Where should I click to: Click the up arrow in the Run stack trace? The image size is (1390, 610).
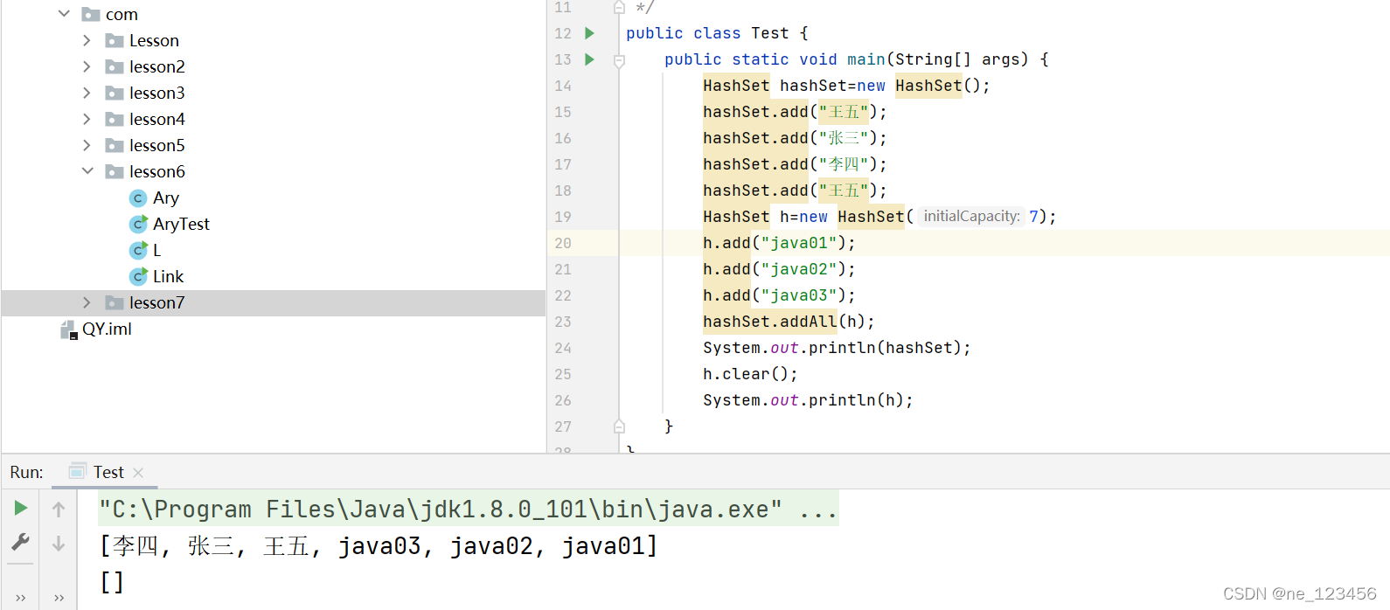59,509
